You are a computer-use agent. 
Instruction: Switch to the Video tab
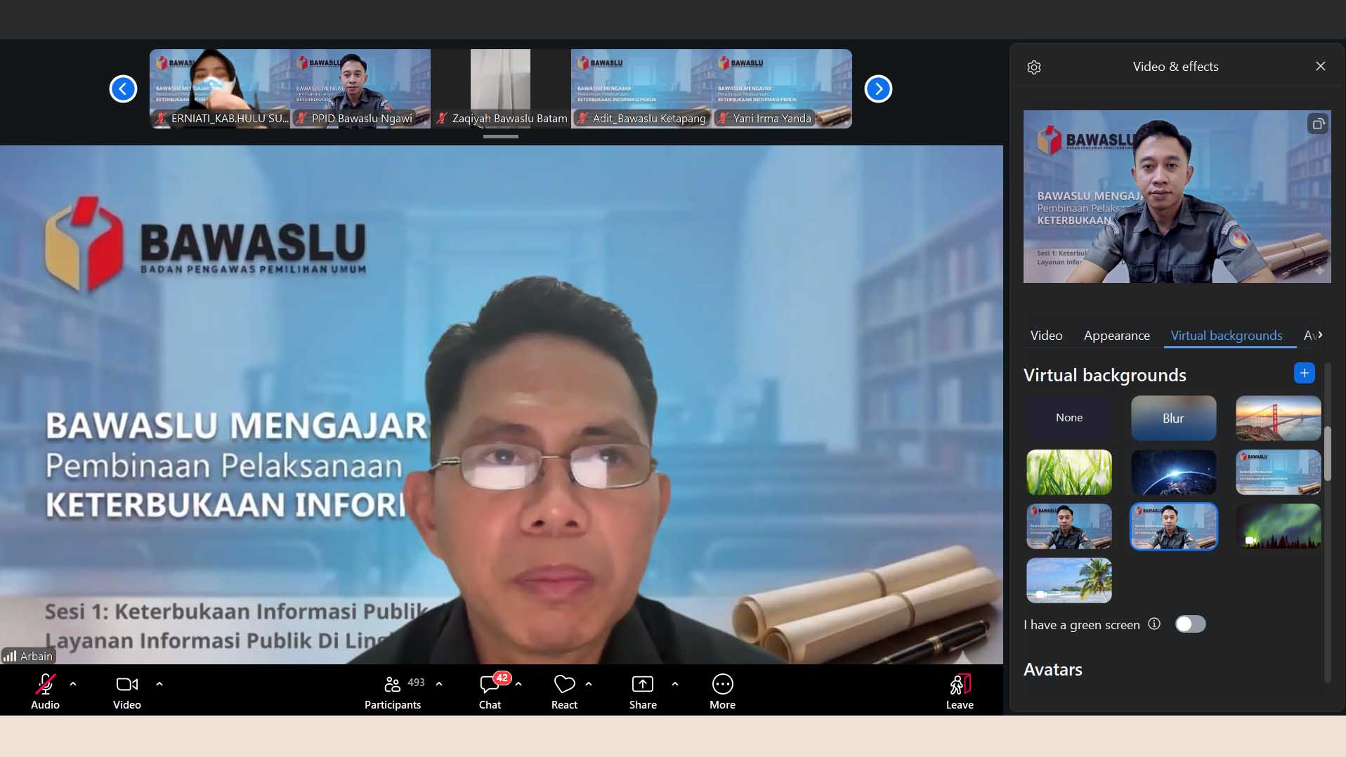point(1046,336)
